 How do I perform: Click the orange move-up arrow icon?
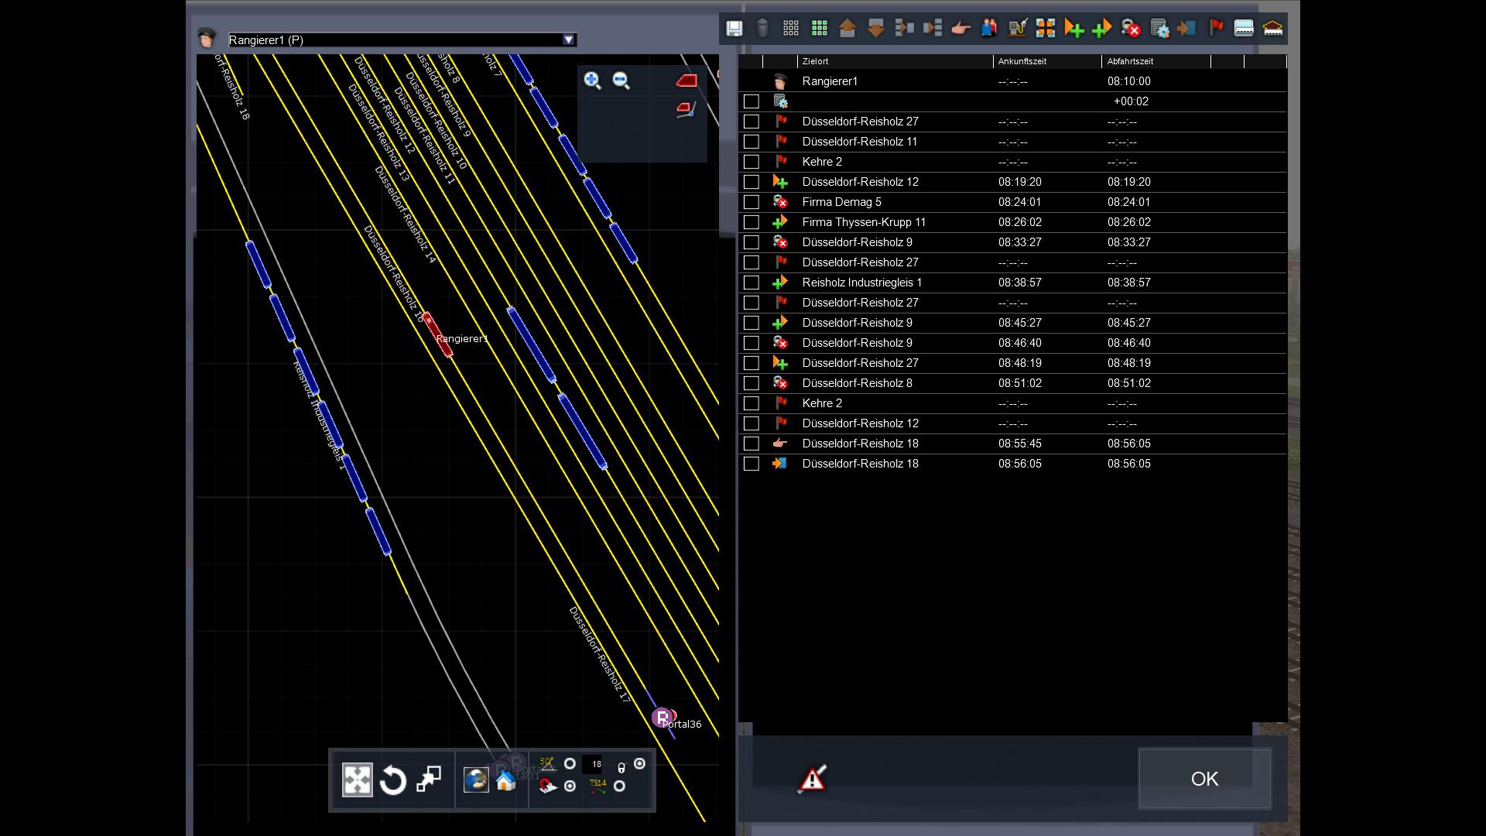click(847, 29)
